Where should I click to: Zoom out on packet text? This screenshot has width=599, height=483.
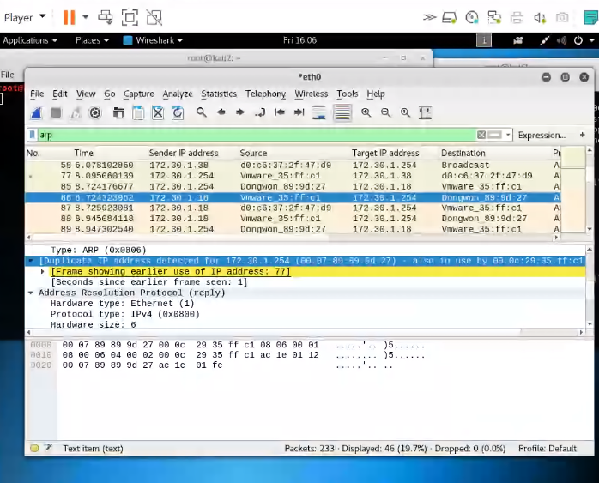point(386,112)
